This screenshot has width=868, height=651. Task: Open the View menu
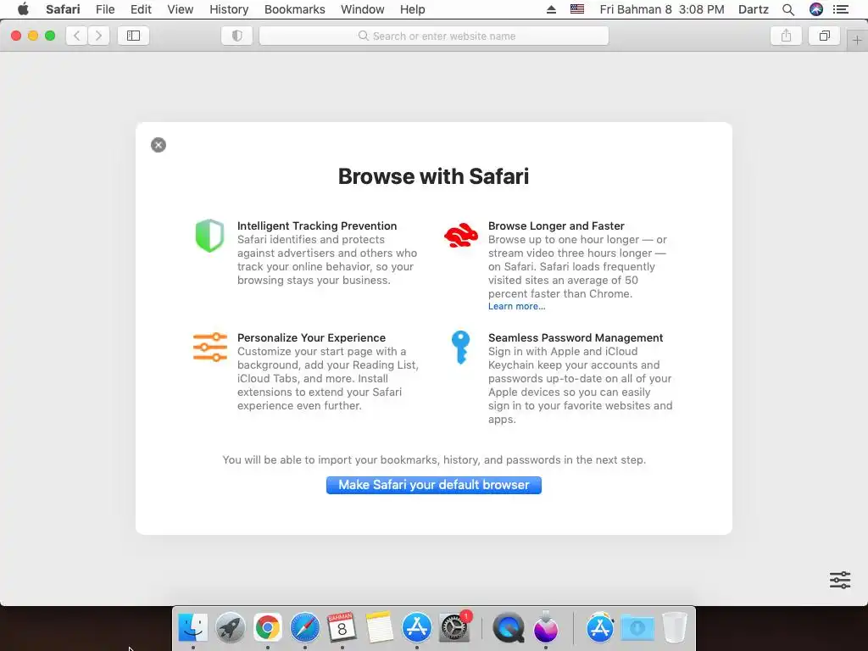point(181,9)
